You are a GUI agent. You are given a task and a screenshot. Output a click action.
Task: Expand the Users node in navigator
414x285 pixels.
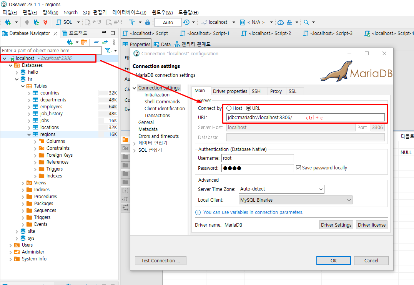coord(10,245)
